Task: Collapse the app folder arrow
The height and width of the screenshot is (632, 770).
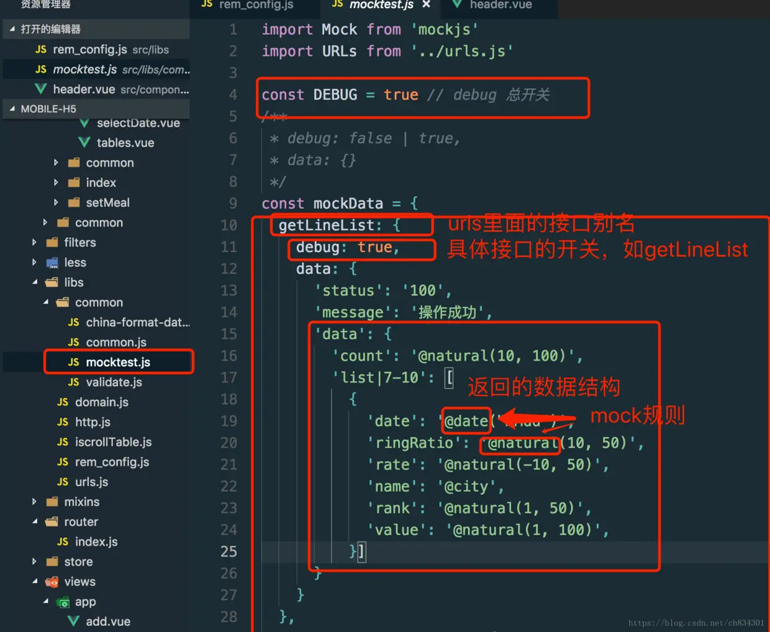Action: coord(45,601)
